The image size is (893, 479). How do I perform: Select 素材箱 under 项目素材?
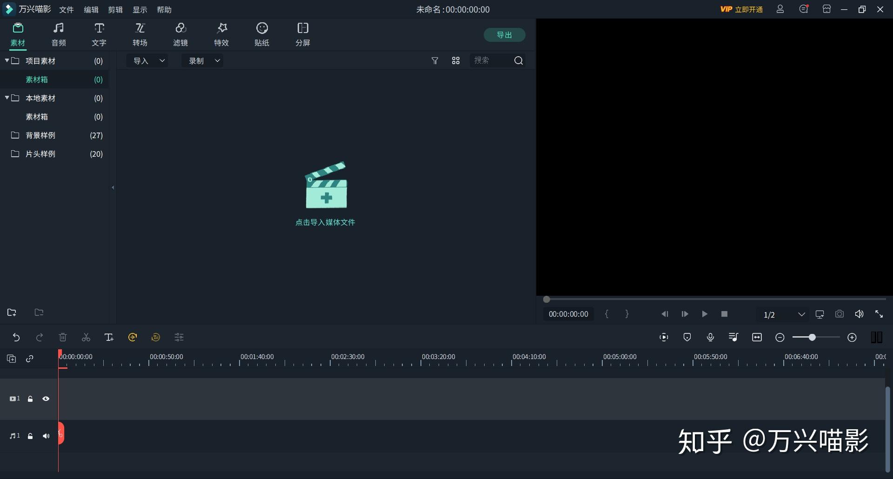point(54,80)
